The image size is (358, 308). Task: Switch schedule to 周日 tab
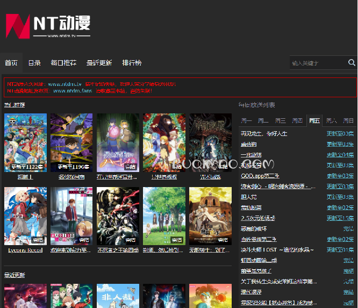(348, 120)
